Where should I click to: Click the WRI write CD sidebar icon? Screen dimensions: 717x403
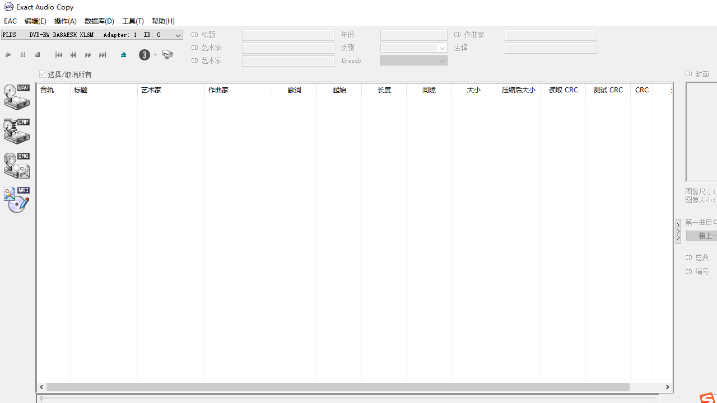click(16, 199)
